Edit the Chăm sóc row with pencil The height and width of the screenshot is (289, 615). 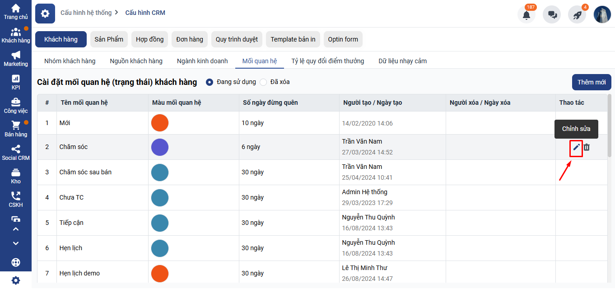(576, 147)
